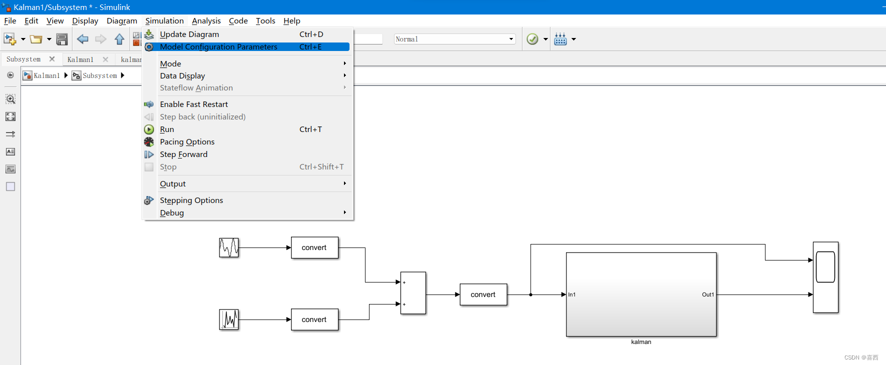Open the Analysis menu
The width and height of the screenshot is (886, 365).
tap(206, 20)
